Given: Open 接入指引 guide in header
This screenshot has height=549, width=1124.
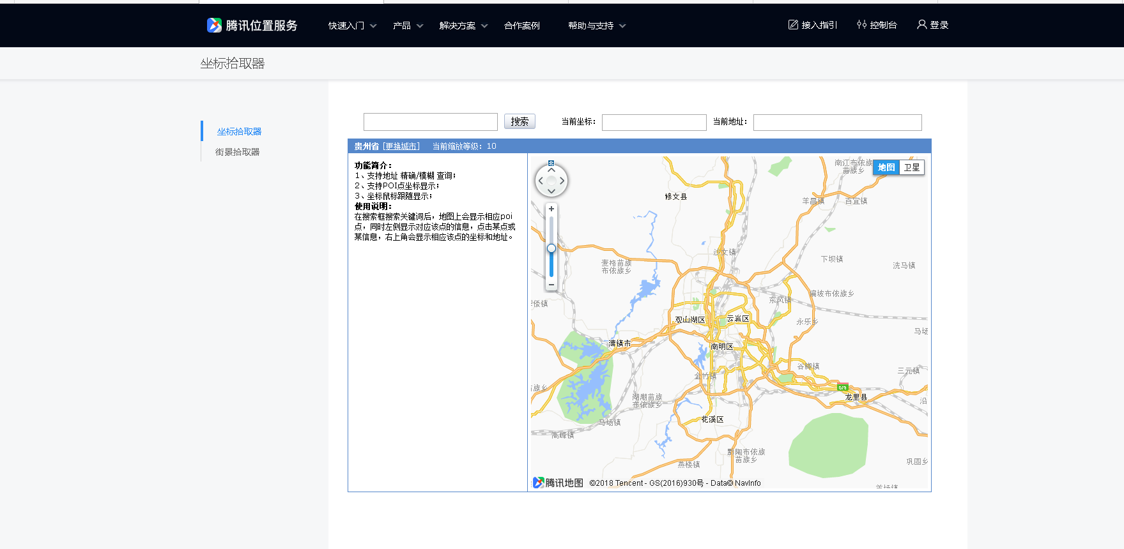Looking at the screenshot, I should [x=812, y=25].
